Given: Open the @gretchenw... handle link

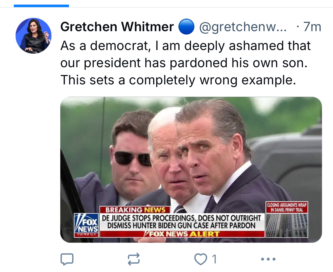Looking at the screenshot, I should pyautogui.click(x=243, y=27).
